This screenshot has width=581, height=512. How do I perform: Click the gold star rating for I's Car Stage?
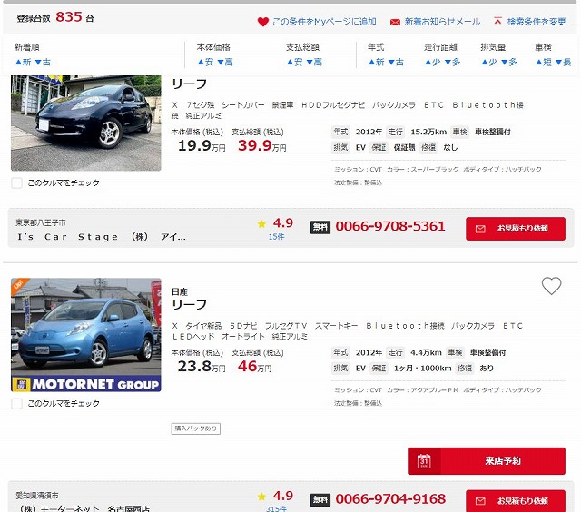click(261, 223)
